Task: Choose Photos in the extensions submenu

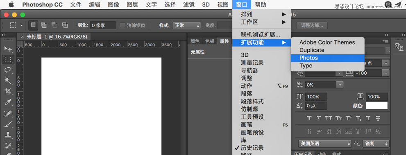Action: coord(327,58)
